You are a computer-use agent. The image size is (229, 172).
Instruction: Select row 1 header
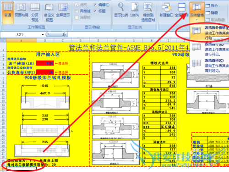(x=3, y=47)
